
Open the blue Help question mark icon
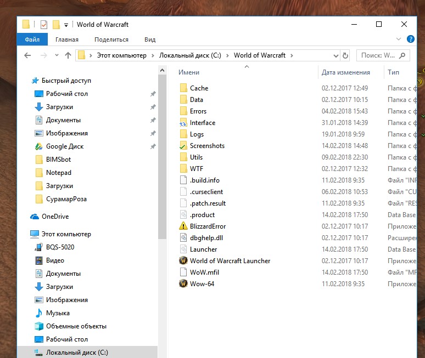tap(411, 39)
